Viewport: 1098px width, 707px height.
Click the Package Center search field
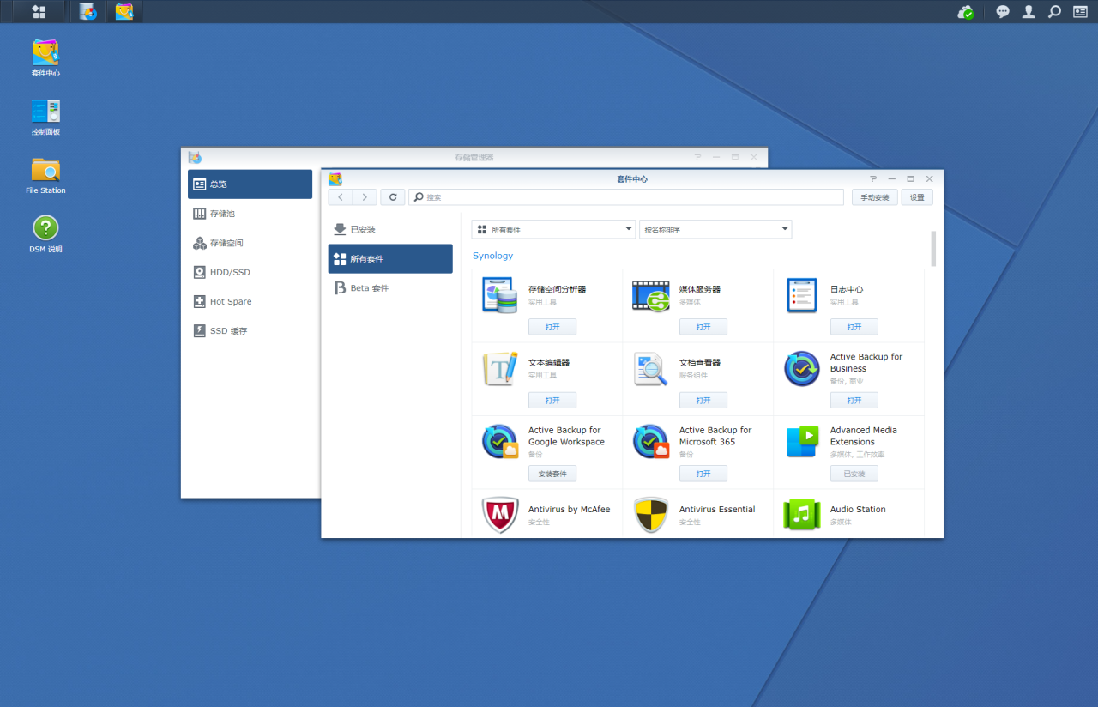point(626,197)
